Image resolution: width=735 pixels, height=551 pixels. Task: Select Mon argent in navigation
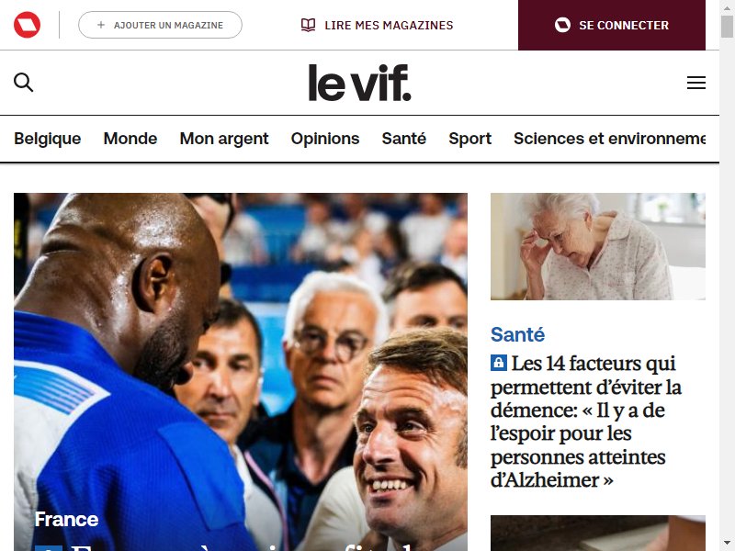224,139
